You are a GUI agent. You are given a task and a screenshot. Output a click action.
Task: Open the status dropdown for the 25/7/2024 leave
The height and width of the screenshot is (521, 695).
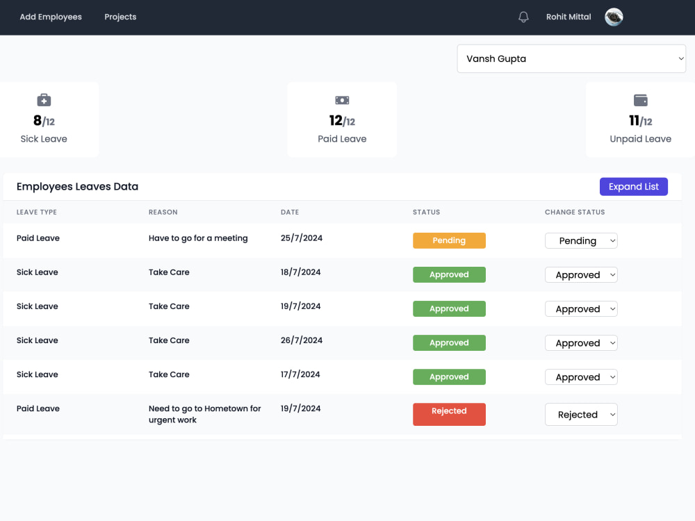pyautogui.click(x=581, y=240)
